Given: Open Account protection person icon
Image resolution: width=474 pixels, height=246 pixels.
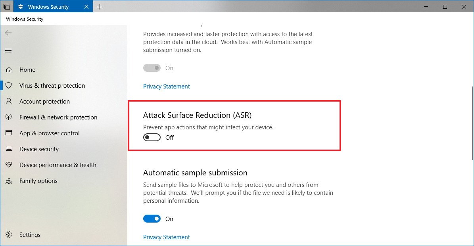Looking at the screenshot, I should coord(9,102).
